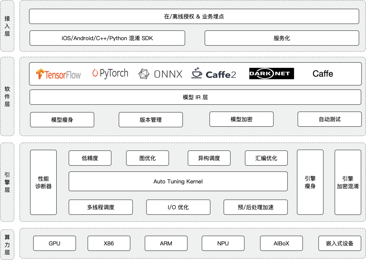Click the 异构调度 box
Image resolution: width=366 pixels, height=260 pixels.
[209, 158]
